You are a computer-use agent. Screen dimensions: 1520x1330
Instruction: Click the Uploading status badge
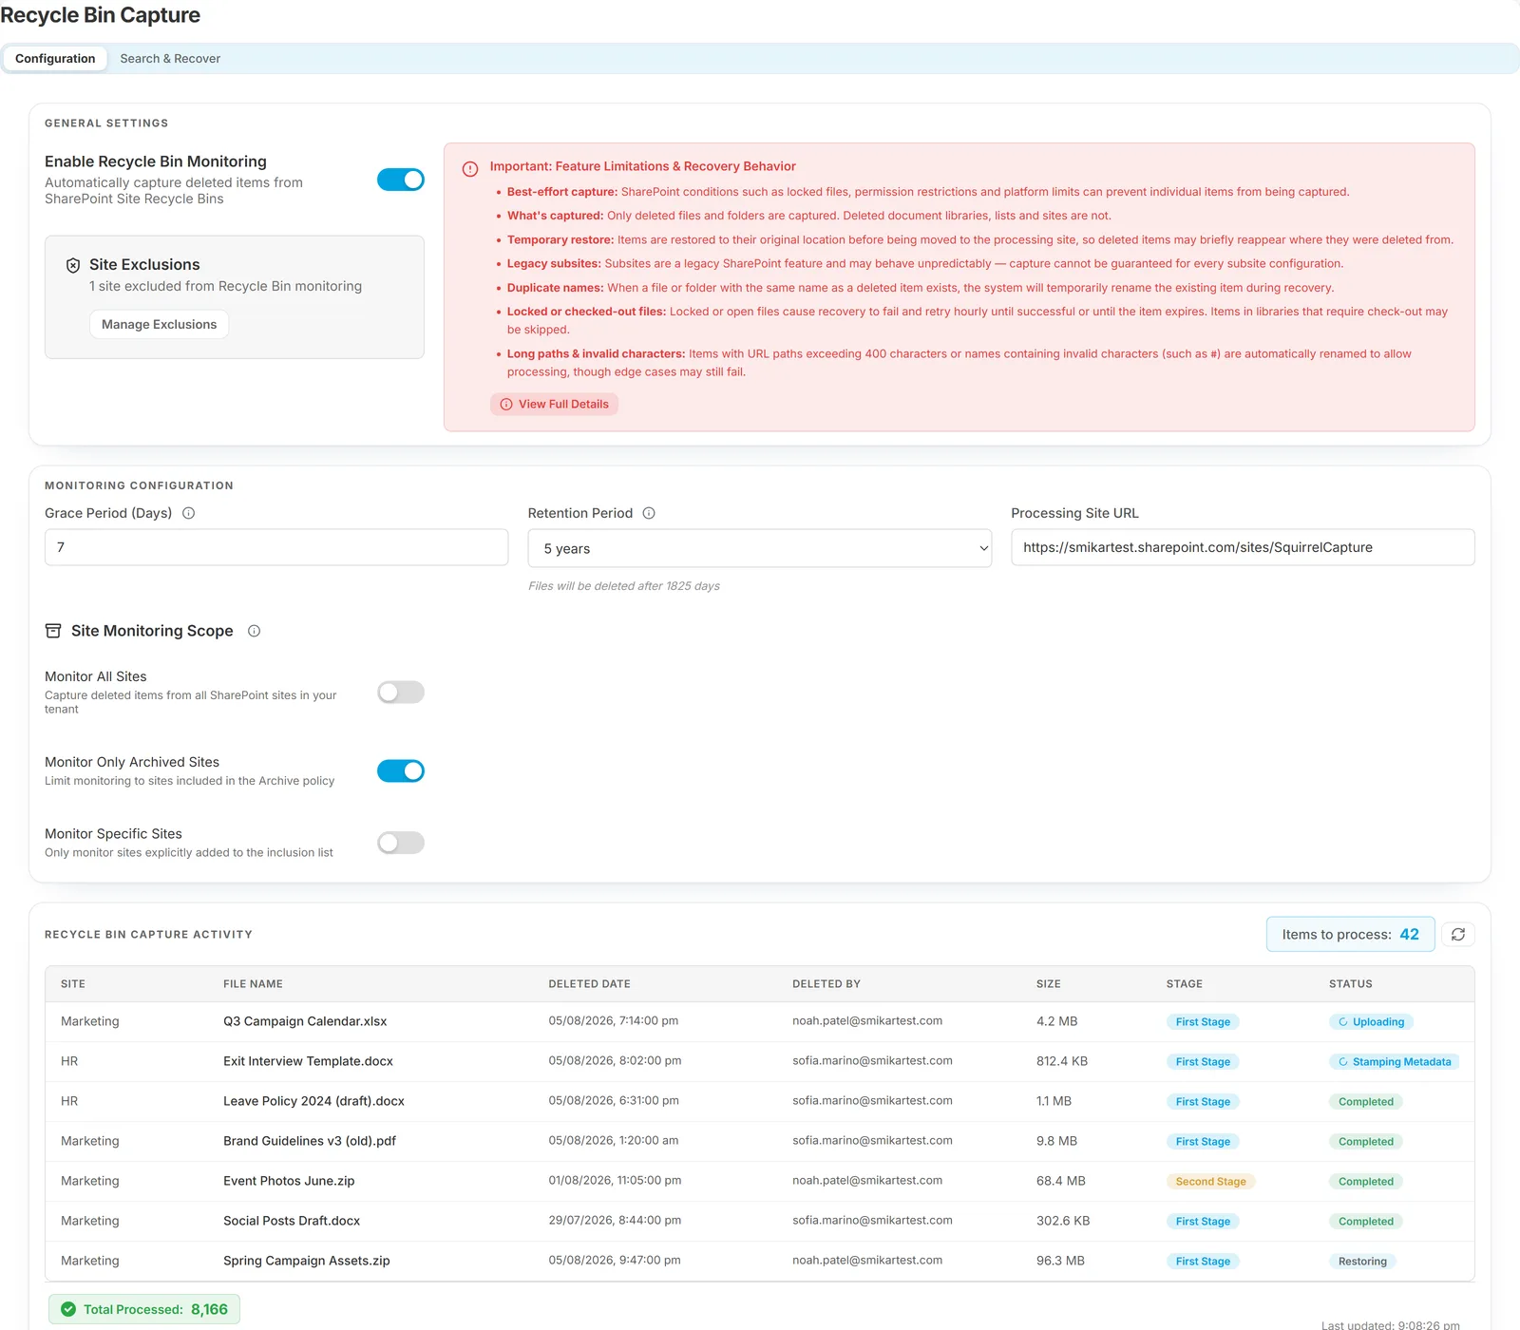(x=1371, y=1022)
